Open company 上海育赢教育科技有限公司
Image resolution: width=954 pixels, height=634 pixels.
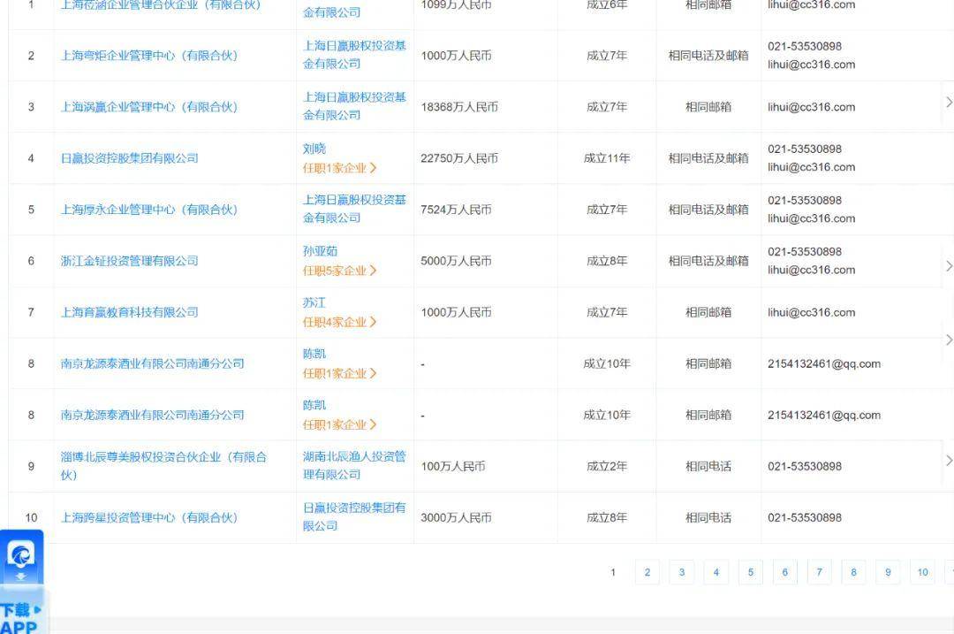[x=130, y=312]
